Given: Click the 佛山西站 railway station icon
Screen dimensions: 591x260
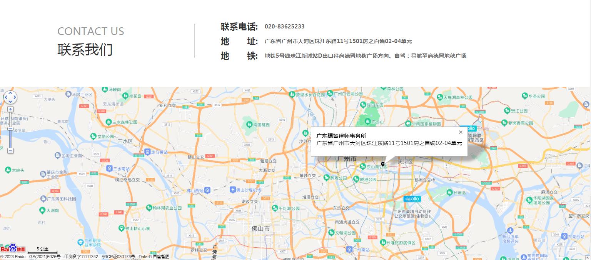Looking at the screenshot, I should (x=207, y=190).
